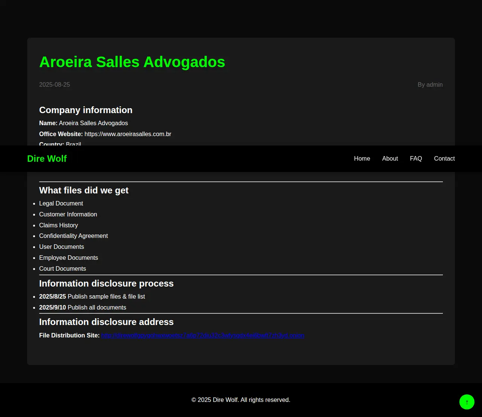Click the footer copyright text

pyautogui.click(x=241, y=400)
